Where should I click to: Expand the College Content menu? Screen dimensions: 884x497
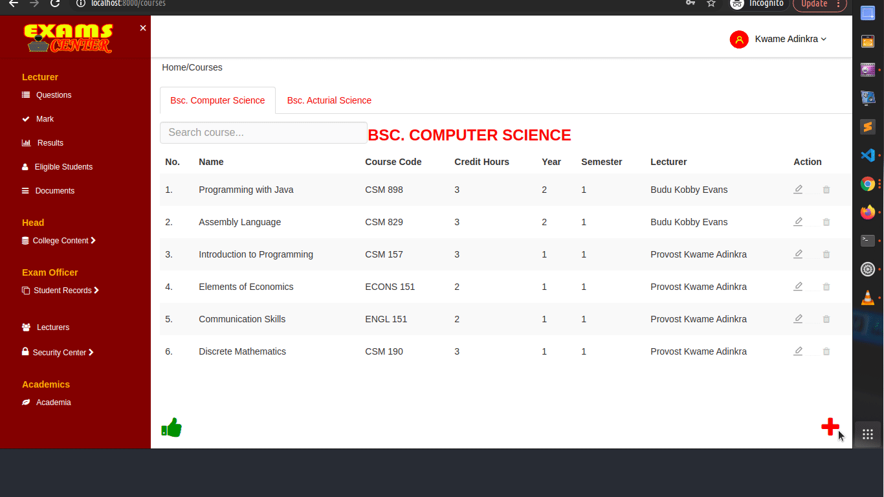coord(59,241)
